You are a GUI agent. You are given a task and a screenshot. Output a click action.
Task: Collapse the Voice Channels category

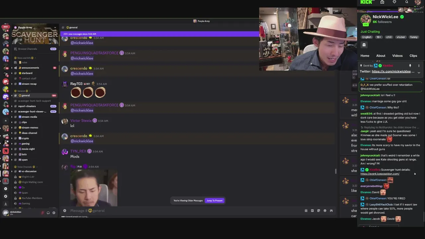coord(26,167)
